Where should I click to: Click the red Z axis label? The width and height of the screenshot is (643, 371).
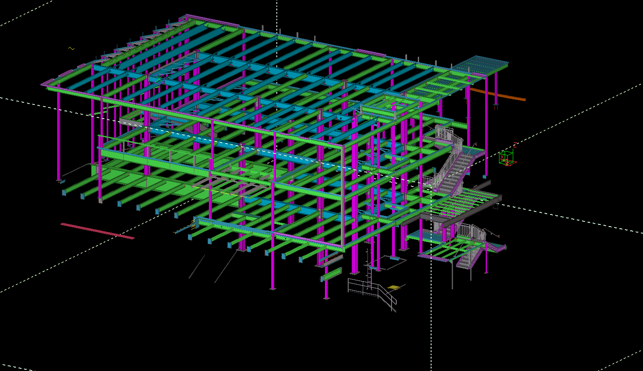pyautogui.click(x=515, y=145)
